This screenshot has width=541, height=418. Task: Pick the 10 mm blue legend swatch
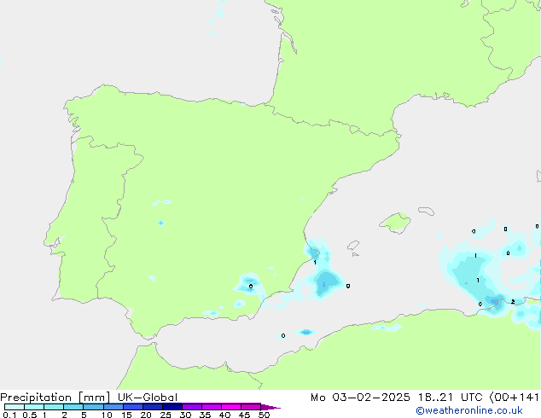point(113,407)
